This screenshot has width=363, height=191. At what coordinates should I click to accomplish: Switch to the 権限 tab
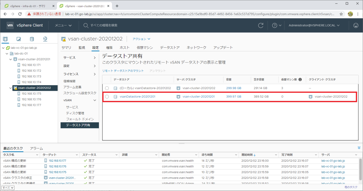pyautogui.click(x=109, y=48)
